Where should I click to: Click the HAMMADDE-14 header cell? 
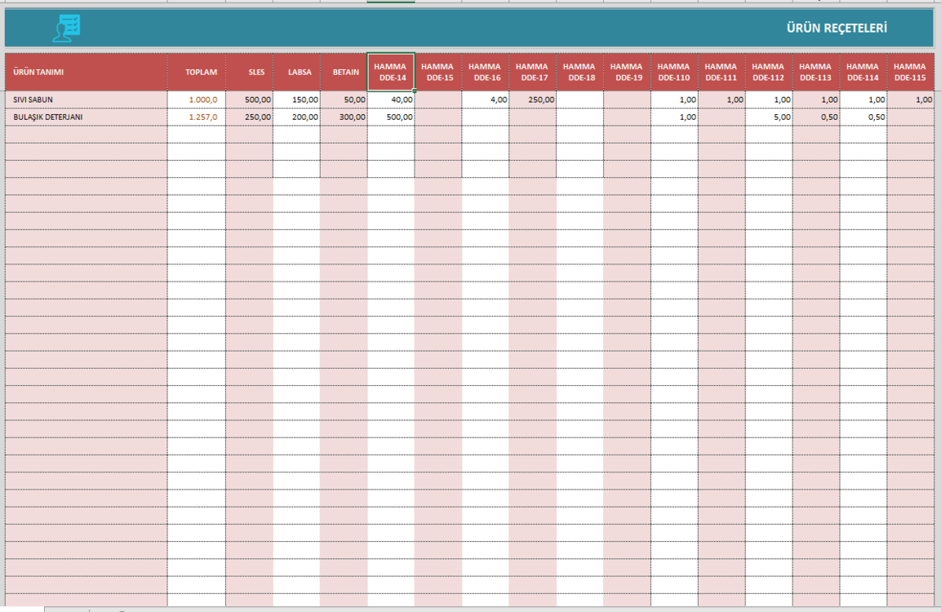[x=391, y=72]
